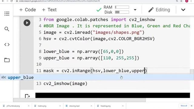Viewport: 194px width, 109px height.
Task: Click the connected green checkmark
Action: (x=99, y=10)
